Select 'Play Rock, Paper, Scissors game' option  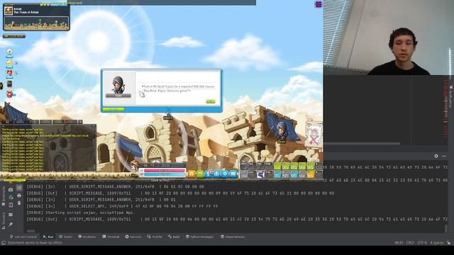pos(167,91)
